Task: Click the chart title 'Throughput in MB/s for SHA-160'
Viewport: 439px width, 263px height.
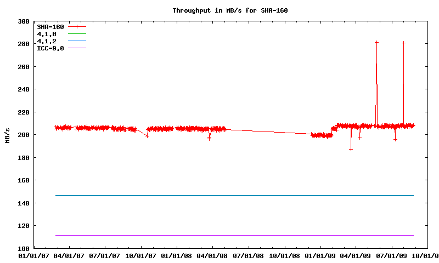Action: click(x=230, y=10)
